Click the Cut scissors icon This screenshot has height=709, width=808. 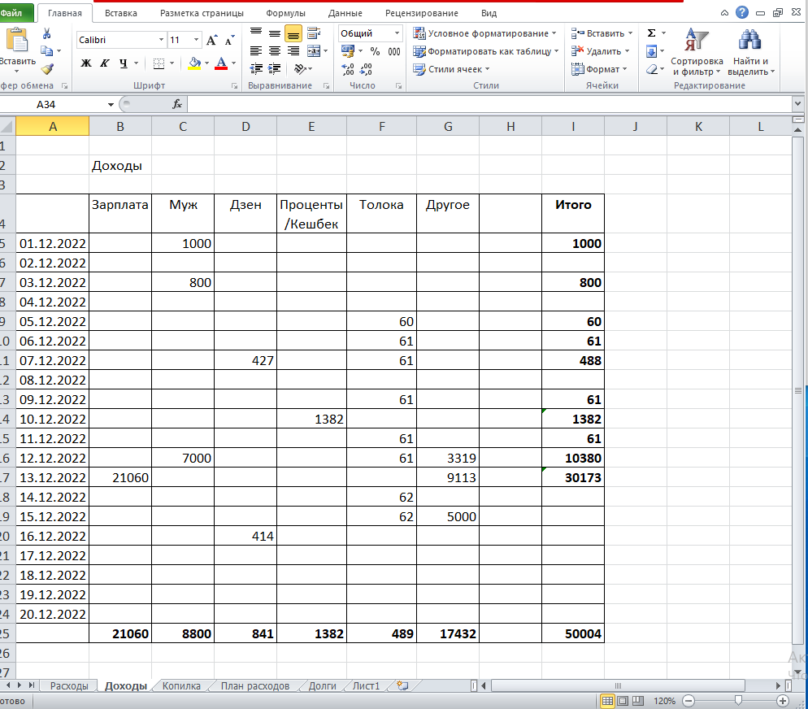coord(46,34)
